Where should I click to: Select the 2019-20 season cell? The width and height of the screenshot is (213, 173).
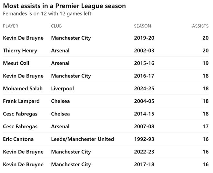(144, 38)
